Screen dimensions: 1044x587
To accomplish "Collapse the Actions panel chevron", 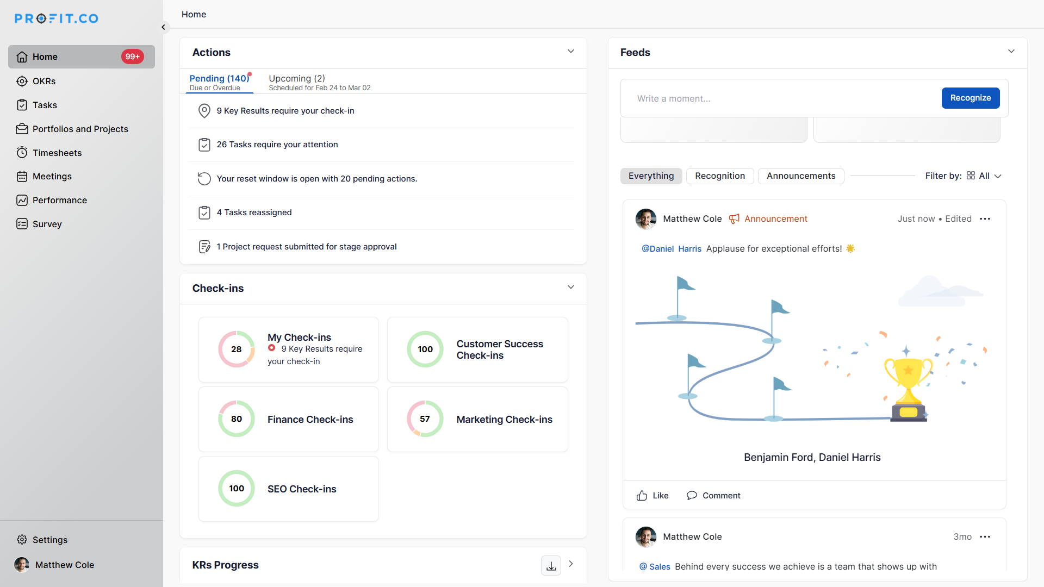I will point(571,52).
